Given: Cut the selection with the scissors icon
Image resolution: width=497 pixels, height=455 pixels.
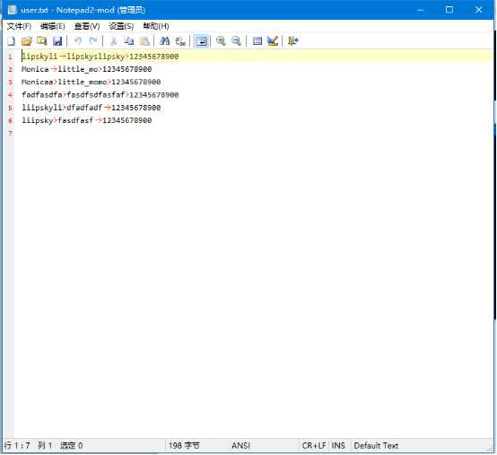Looking at the screenshot, I should (113, 41).
